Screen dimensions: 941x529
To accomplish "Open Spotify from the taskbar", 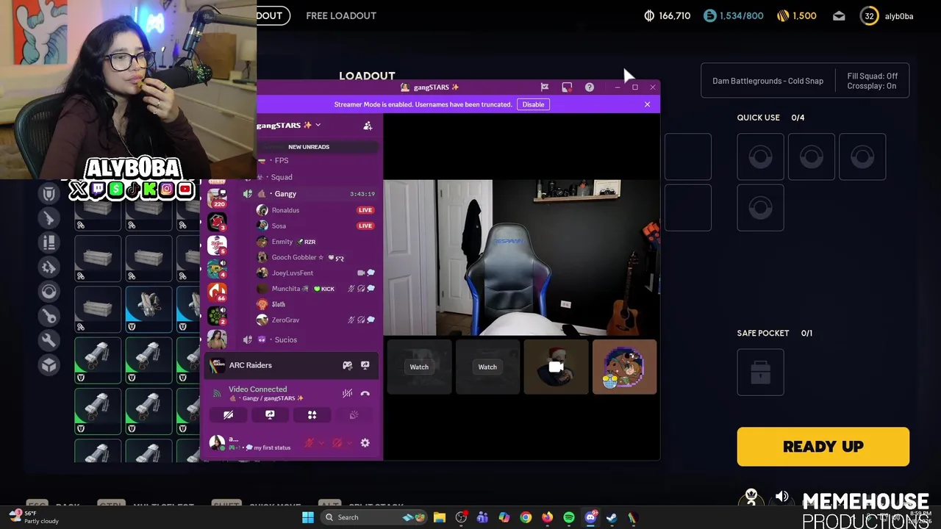I will click(x=569, y=517).
